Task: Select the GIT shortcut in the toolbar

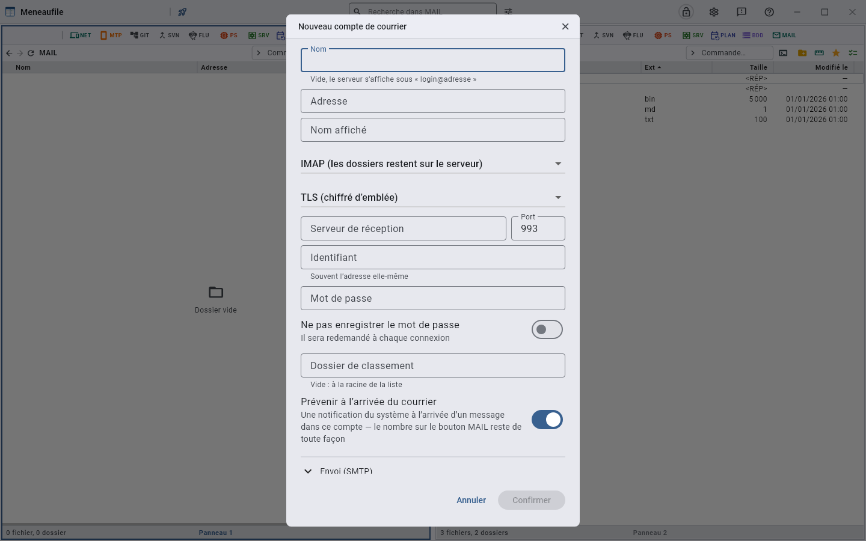Action: (x=140, y=35)
